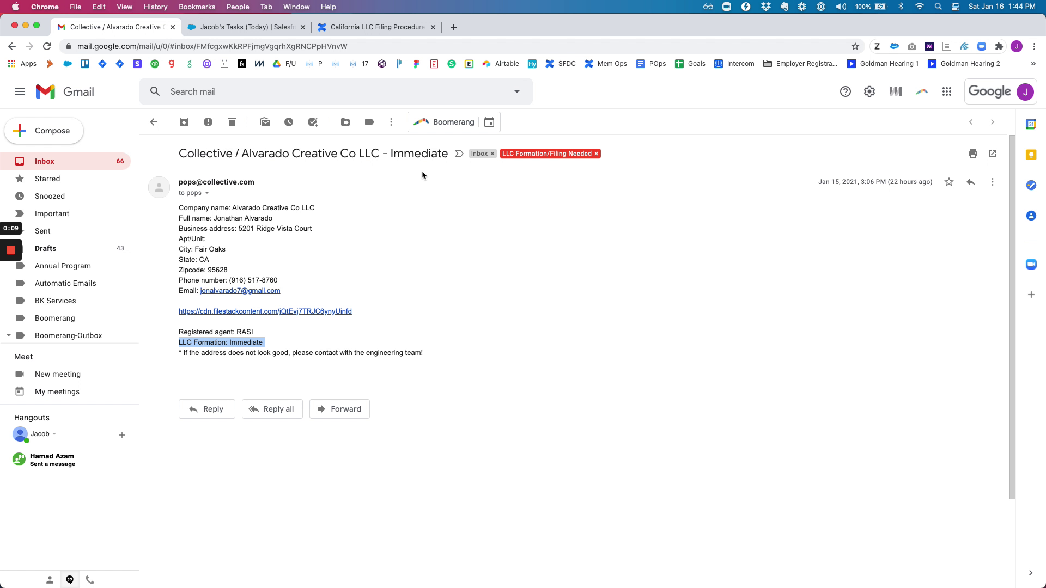Click the Forward button below email
Screen dimensions: 1046x588
[x=339, y=409]
